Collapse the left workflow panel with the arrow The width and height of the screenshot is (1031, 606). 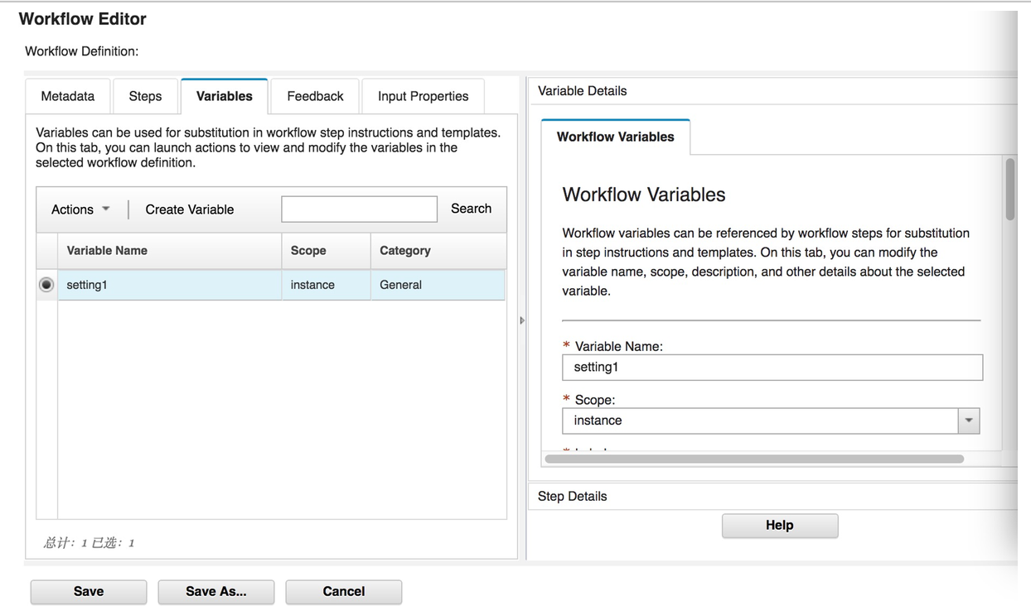point(522,320)
